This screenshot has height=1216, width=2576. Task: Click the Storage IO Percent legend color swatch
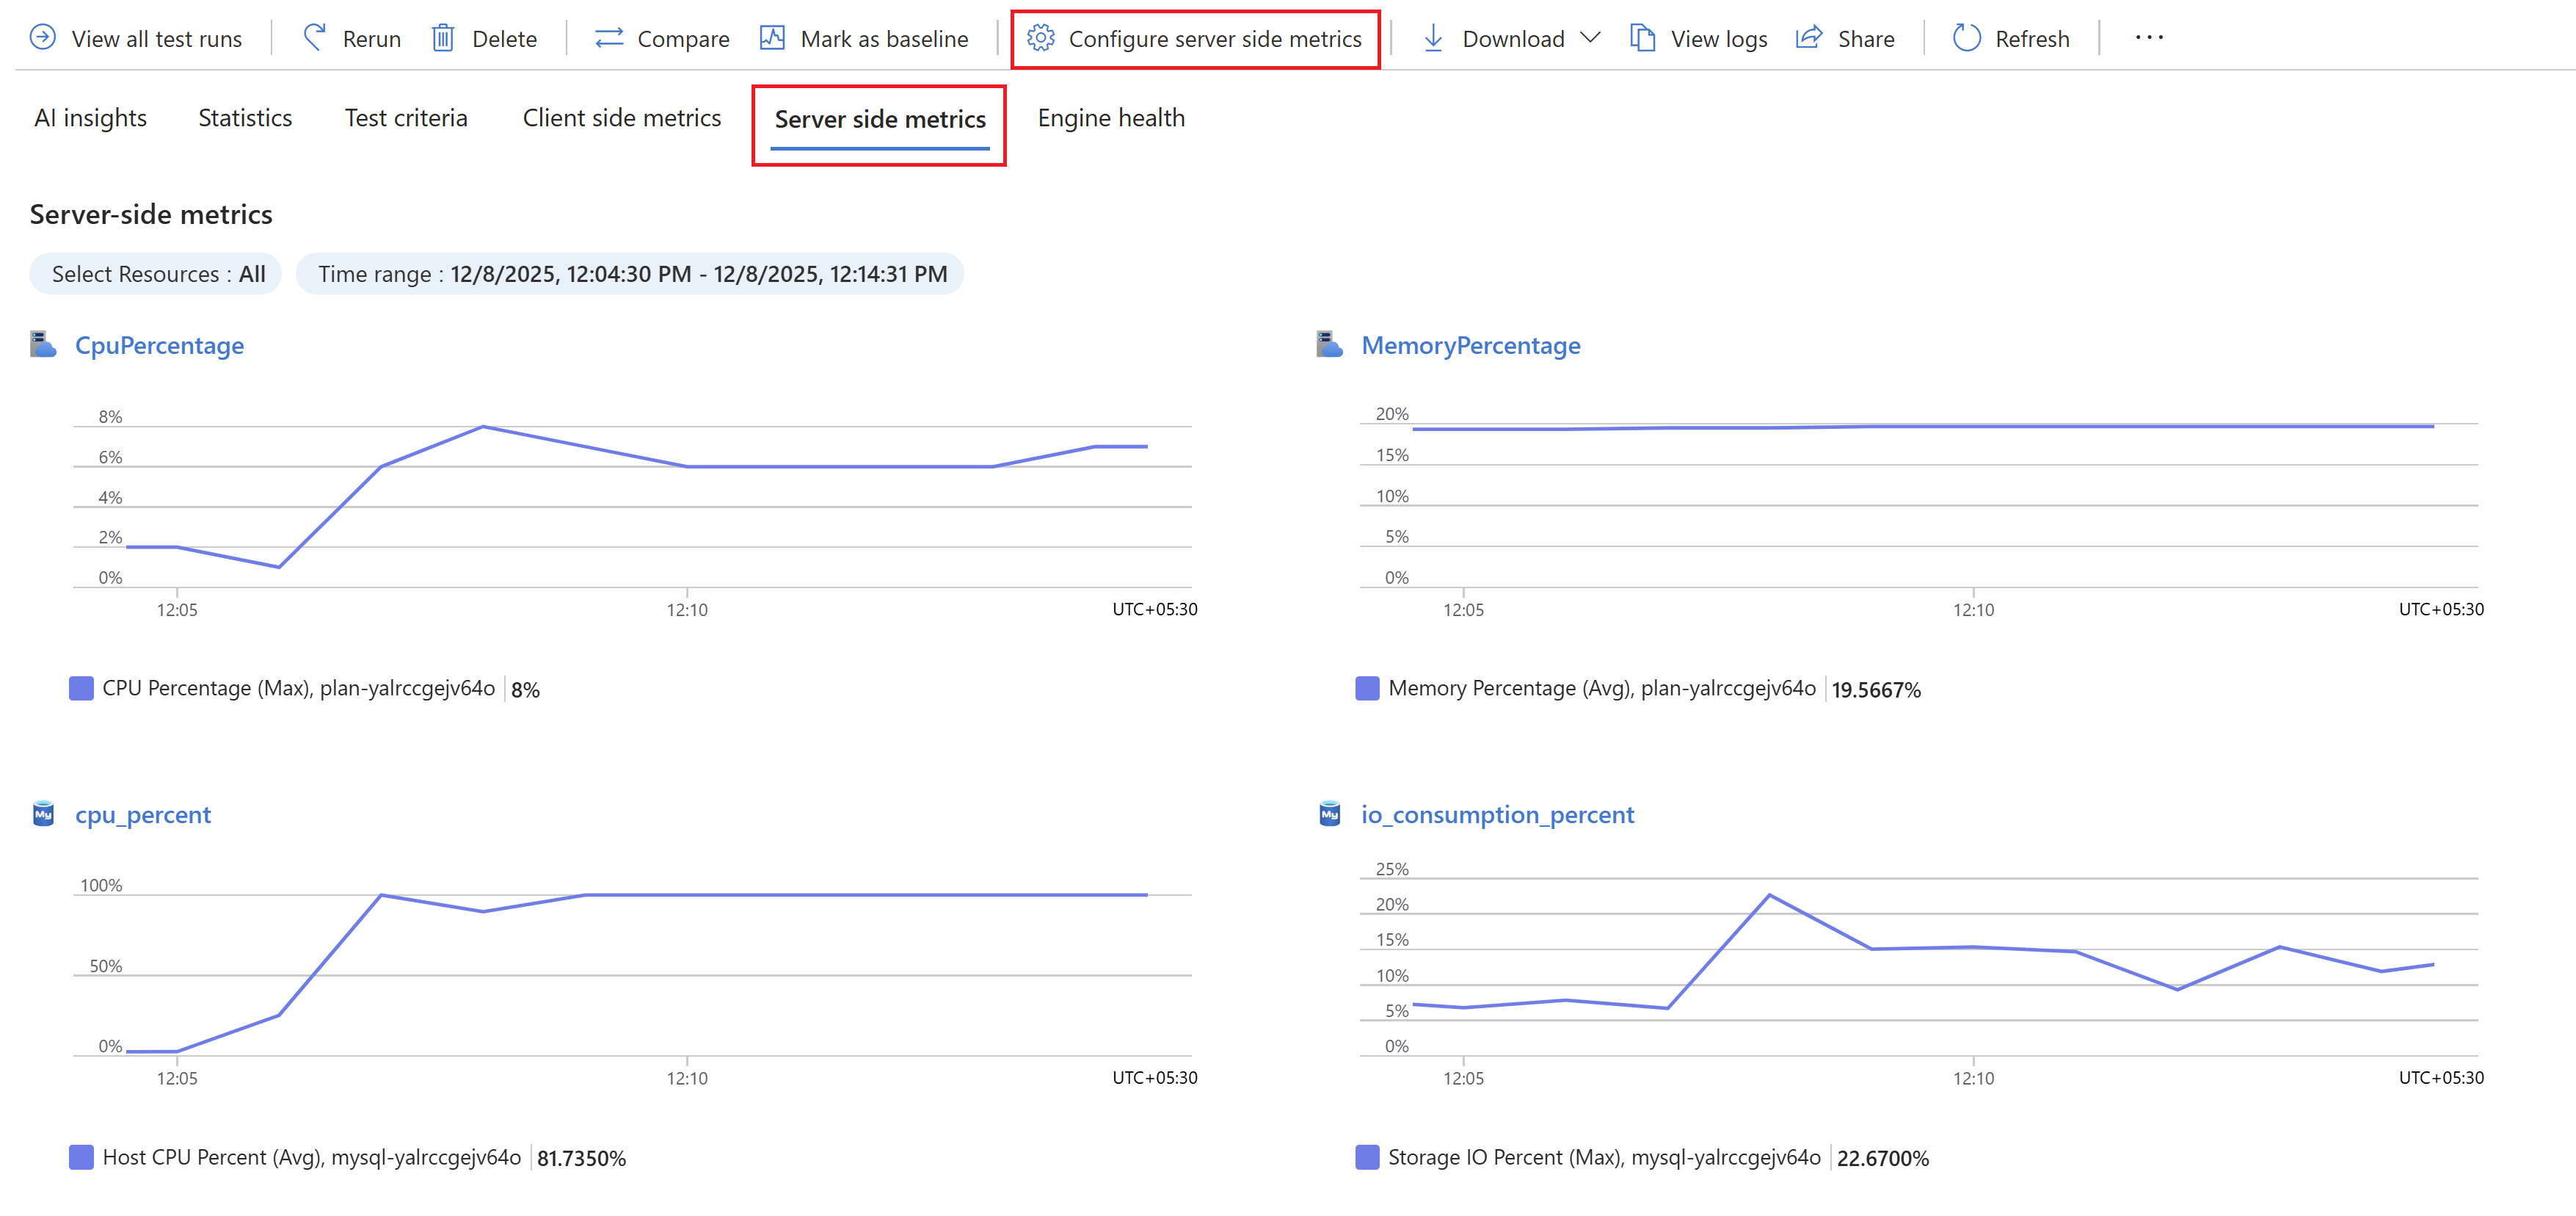pyautogui.click(x=1367, y=1158)
